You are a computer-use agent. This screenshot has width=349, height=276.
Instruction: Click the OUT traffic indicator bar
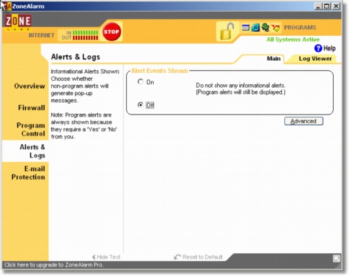point(86,37)
